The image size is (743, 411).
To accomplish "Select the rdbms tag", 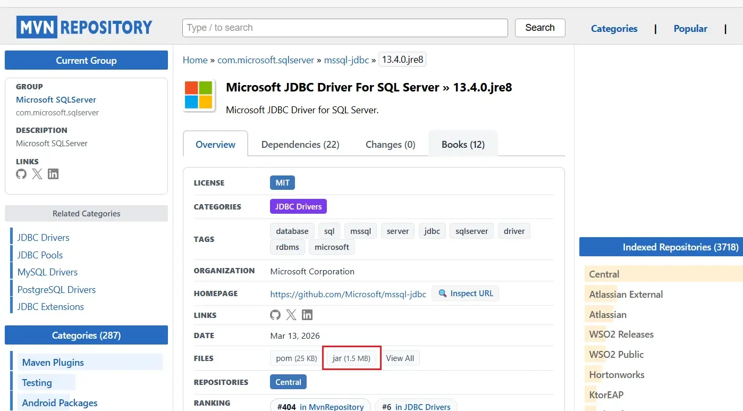I will coord(288,247).
